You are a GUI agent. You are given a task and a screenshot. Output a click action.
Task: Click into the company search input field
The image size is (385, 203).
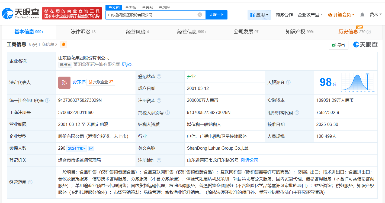click(152, 15)
